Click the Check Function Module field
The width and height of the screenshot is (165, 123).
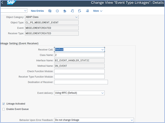79,71
